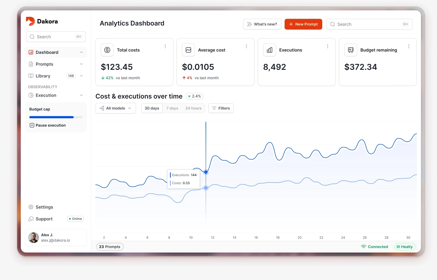Toggle the Healty status indicator

coord(404,247)
